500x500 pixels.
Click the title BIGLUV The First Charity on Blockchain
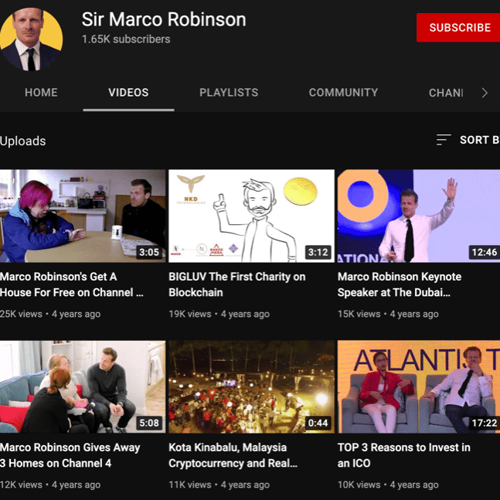(x=237, y=284)
